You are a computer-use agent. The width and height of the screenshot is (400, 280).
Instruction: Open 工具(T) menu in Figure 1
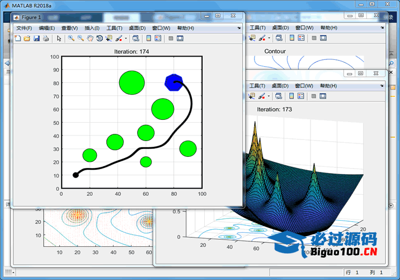coord(114,28)
